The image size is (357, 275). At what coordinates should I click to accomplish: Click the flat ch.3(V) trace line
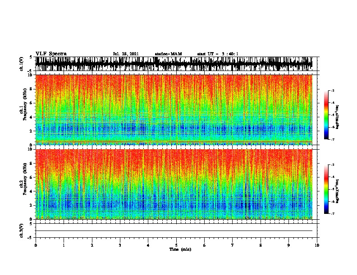coord(174,231)
